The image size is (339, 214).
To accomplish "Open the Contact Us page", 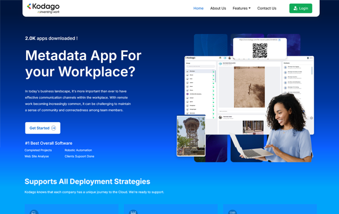I will pyautogui.click(x=267, y=8).
